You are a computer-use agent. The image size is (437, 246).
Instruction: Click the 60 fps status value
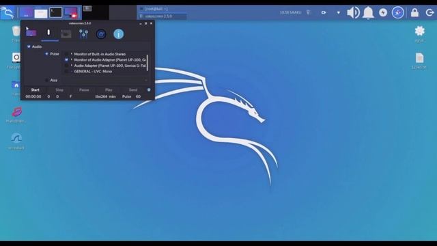pyautogui.click(x=138, y=96)
